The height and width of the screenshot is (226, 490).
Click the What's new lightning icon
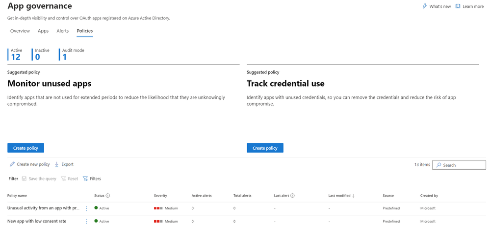[x=424, y=6]
